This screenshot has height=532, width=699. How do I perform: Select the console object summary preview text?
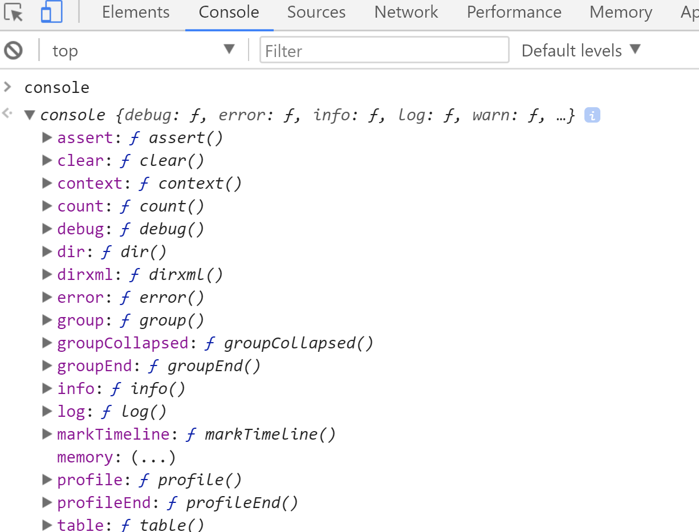tap(308, 115)
